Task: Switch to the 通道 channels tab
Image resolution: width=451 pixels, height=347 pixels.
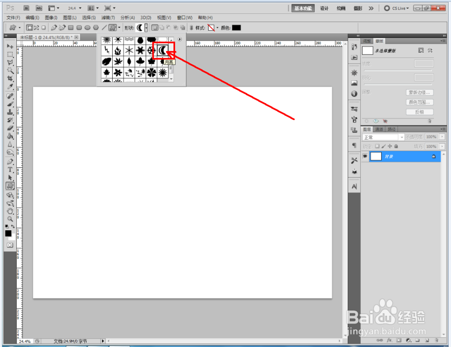Action: click(379, 129)
